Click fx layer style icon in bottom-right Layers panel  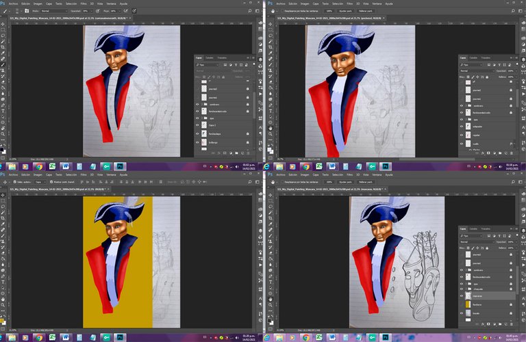pyautogui.click(x=483, y=324)
